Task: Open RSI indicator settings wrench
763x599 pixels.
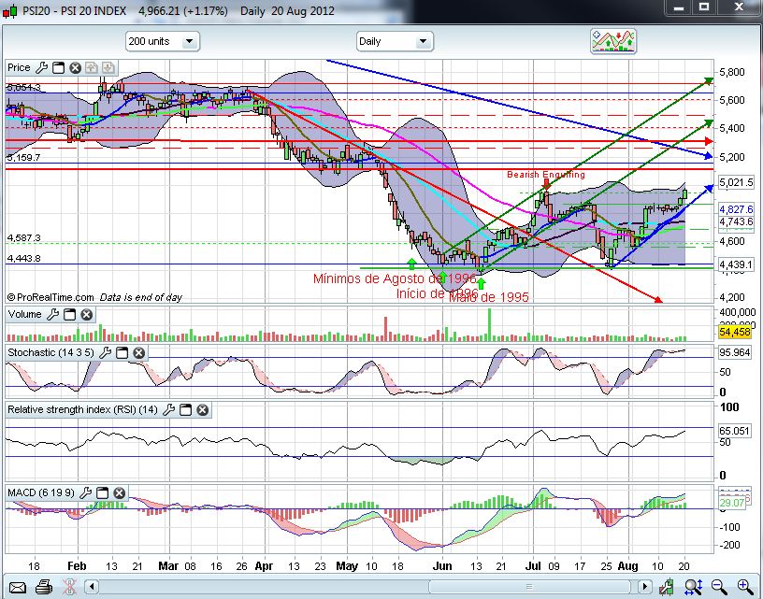Action: click(169, 410)
